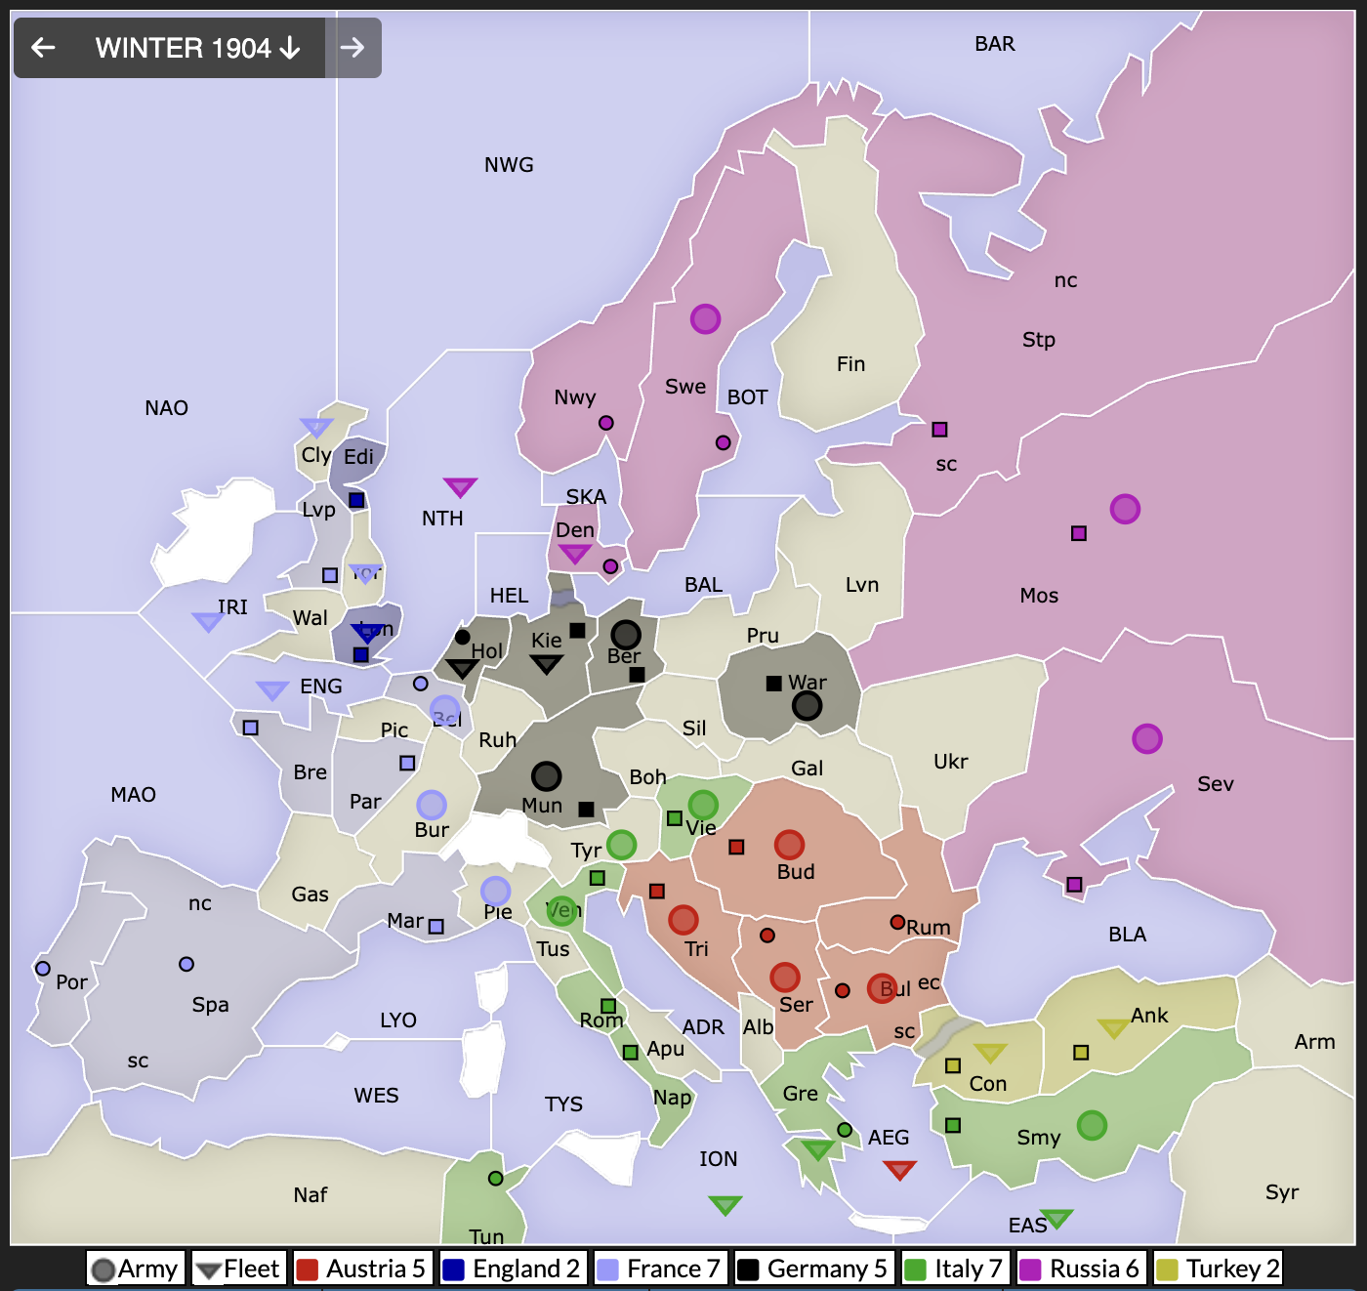Select the French fleet in ENG

271,690
